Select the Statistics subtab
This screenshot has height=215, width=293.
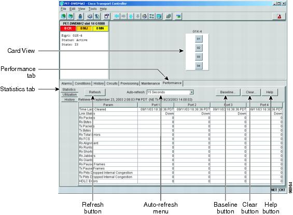coord(69,90)
